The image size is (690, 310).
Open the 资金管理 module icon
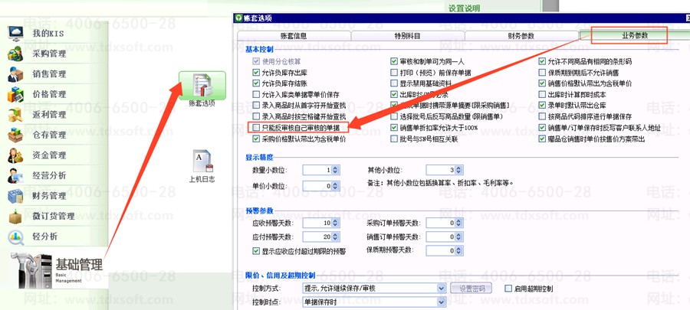click(x=16, y=155)
